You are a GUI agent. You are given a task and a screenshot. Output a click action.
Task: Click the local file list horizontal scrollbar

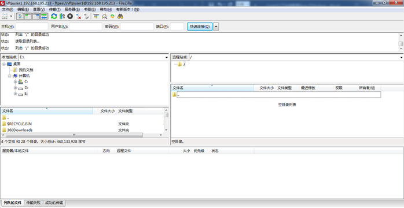tap(74, 135)
